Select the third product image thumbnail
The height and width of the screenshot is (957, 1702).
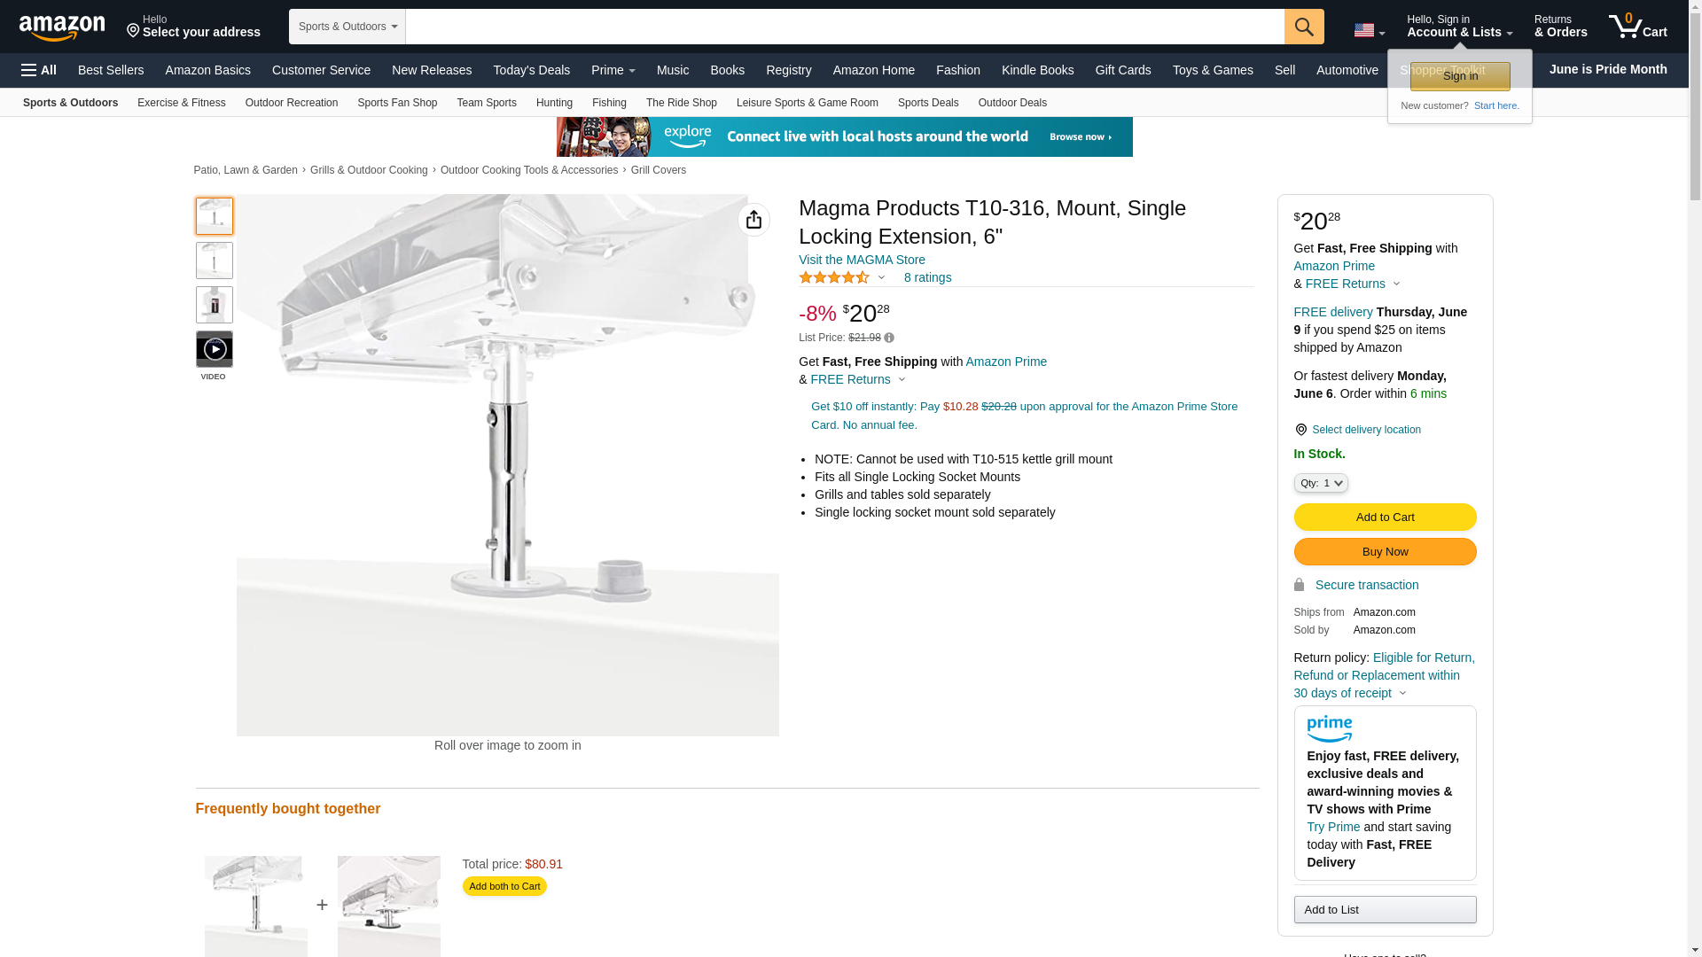coord(214,305)
